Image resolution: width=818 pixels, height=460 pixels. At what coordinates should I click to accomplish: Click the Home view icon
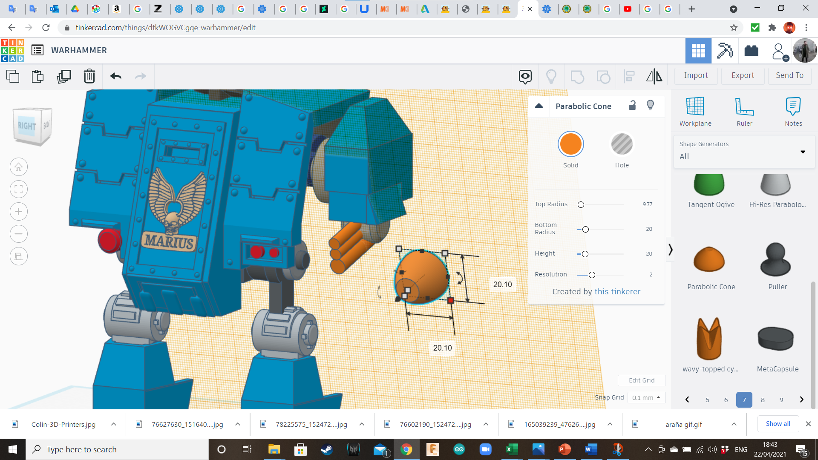[x=19, y=167]
